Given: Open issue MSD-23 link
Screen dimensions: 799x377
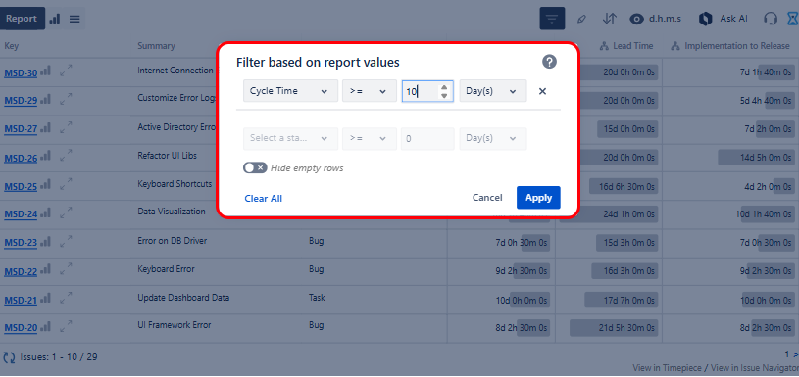Looking at the screenshot, I should [21, 243].
